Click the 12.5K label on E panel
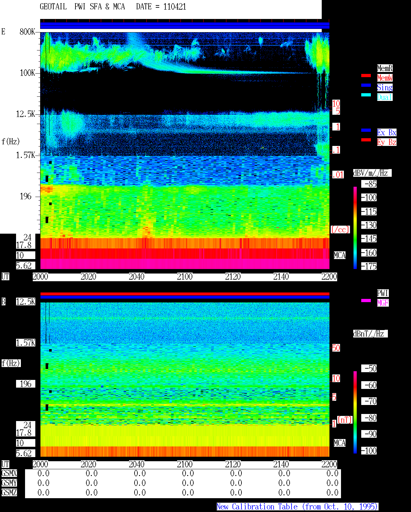 point(26,114)
